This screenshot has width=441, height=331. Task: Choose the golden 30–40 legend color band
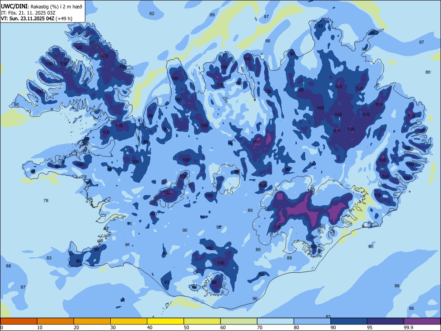point(129,321)
